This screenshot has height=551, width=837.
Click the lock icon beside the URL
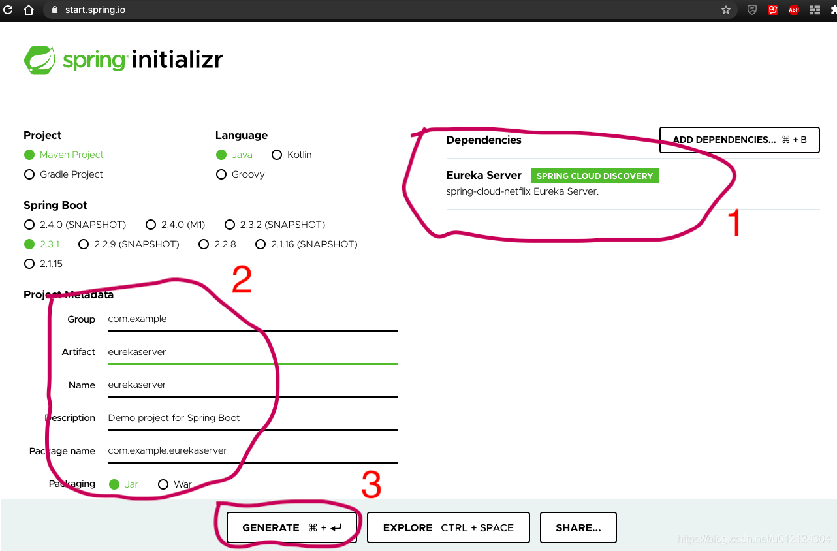pyautogui.click(x=55, y=10)
